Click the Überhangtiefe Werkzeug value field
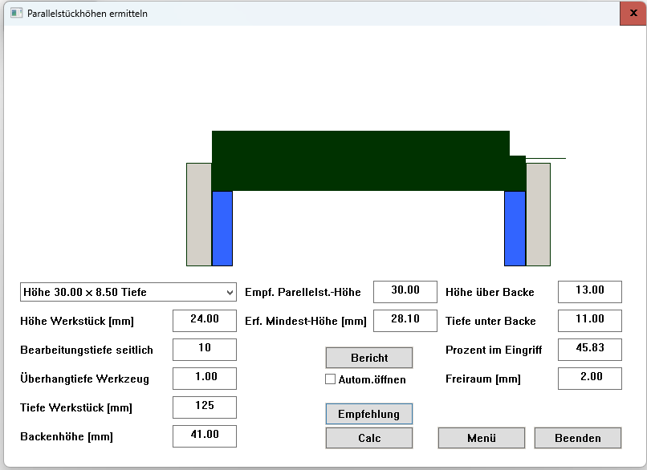This screenshot has height=470, width=647. pos(204,379)
